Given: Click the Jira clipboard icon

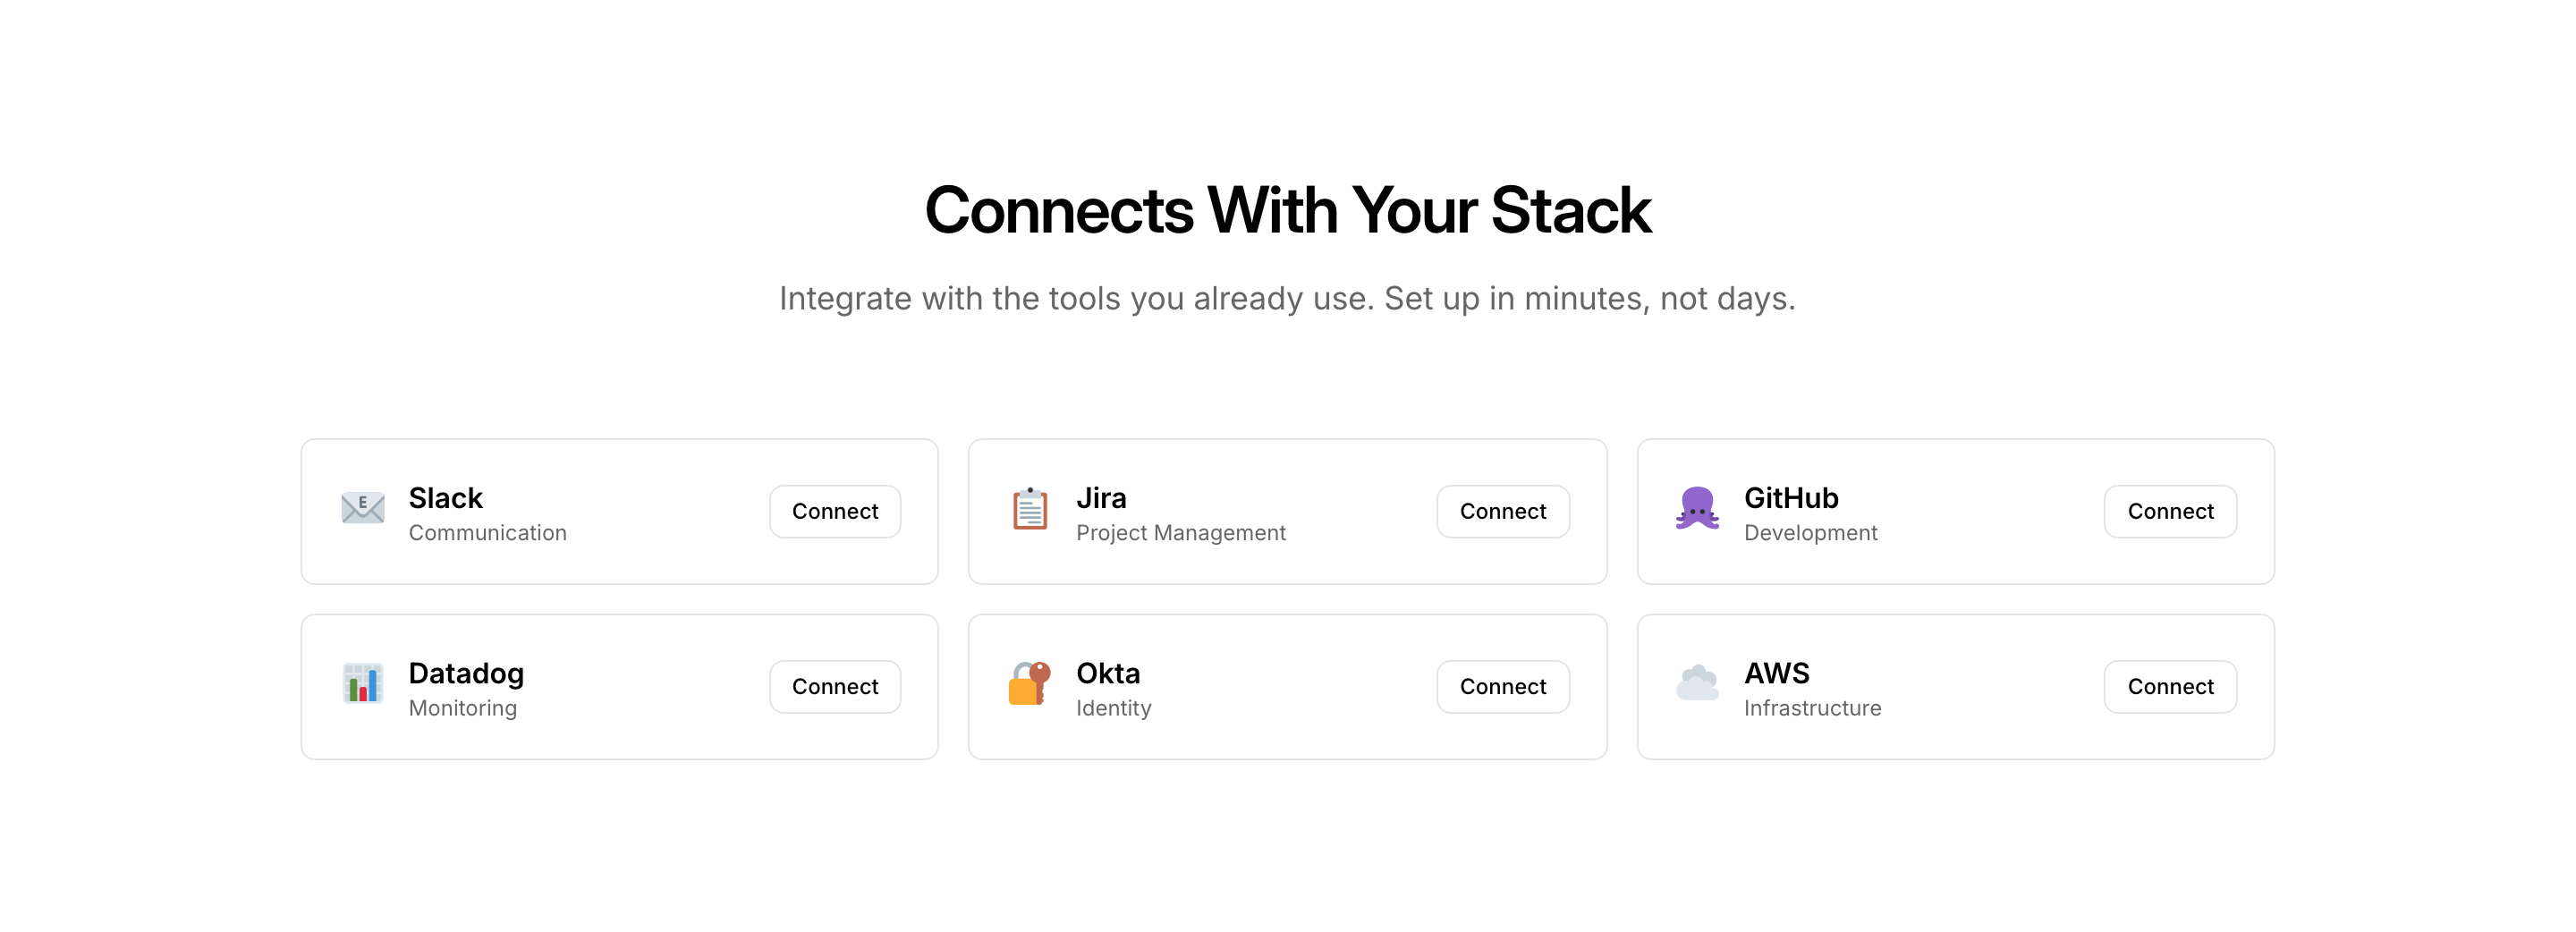Looking at the screenshot, I should pos(1029,509).
